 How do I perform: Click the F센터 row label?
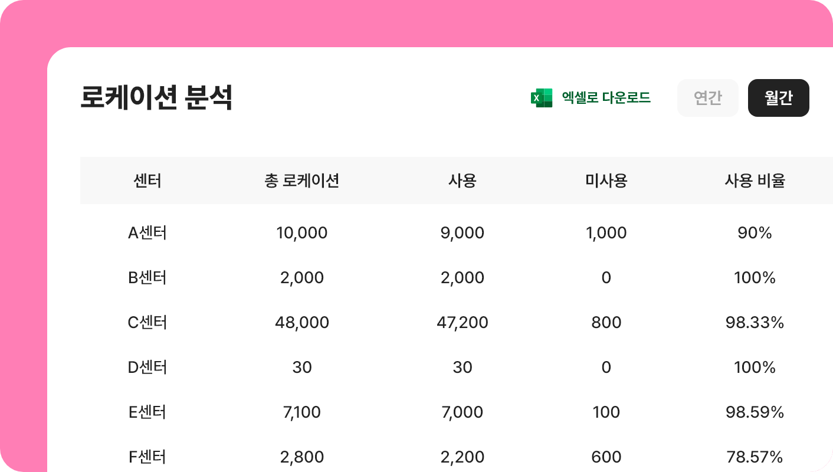click(147, 457)
